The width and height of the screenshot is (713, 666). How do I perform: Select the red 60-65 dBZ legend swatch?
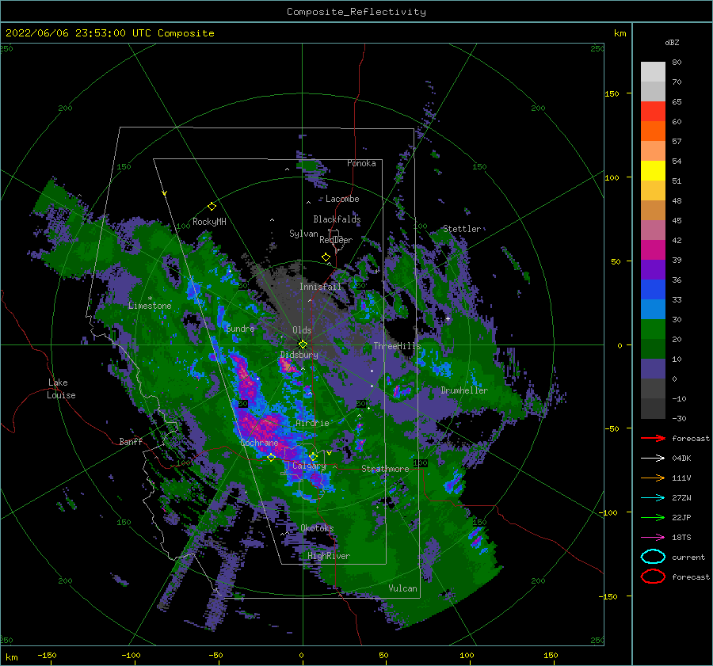653,111
